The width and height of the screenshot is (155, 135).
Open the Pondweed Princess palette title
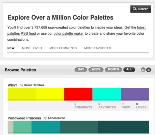click(24, 118)
